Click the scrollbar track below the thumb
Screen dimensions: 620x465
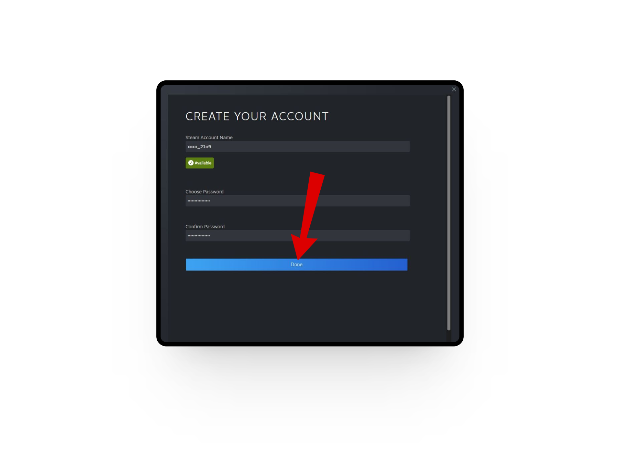[449, 336]
